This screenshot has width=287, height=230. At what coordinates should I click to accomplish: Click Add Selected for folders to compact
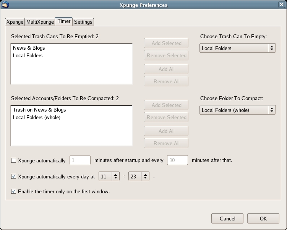[x=166, y=105]
